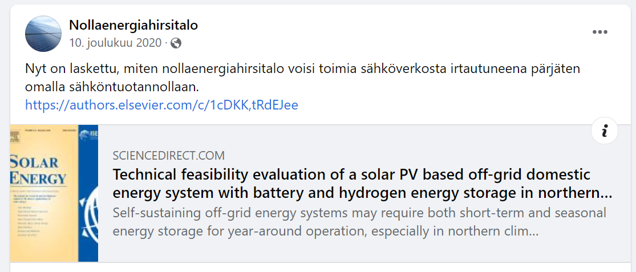Click the Self-sustaining off-grid description snippet
Screen dimensions: 636x272
point(359,222)
